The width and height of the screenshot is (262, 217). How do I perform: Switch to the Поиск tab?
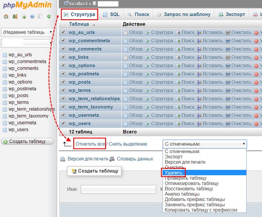click(138, 14)
